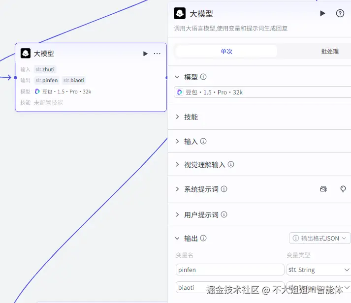351x303 pixels.
Task: Open the canvas node's more options menu
Action: tap(157, 54)
